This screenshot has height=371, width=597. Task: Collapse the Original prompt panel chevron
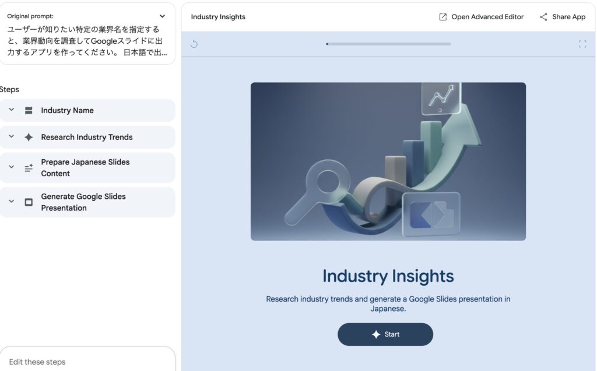point(162,16)
